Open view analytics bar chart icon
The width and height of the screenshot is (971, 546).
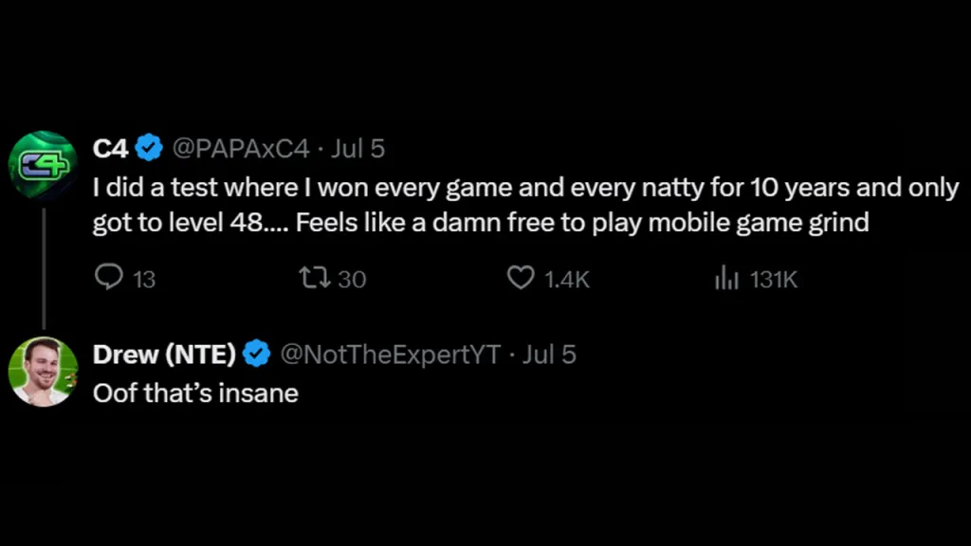click(x=727, y=278)
